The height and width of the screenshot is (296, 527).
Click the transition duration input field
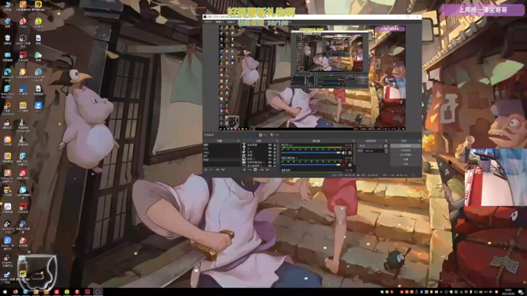(x=374, y=151)
